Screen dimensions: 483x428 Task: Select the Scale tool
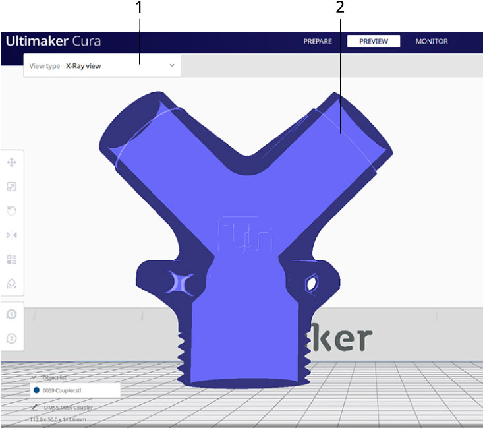tap(11, 187)
